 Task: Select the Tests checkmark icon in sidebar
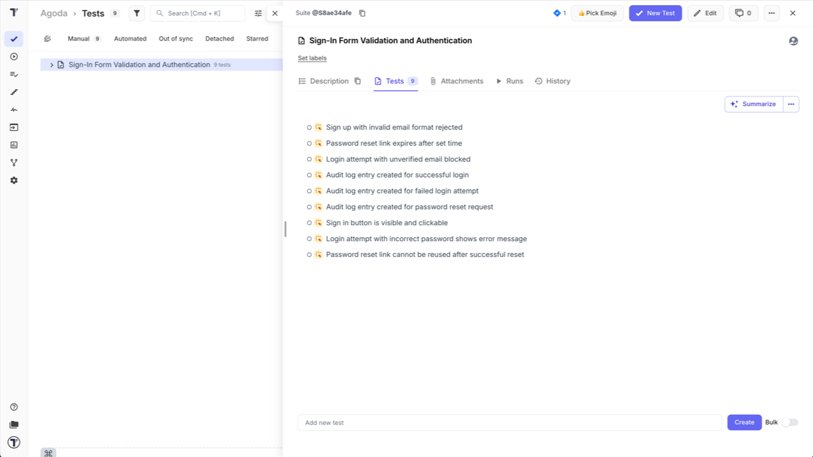point(14,39)
